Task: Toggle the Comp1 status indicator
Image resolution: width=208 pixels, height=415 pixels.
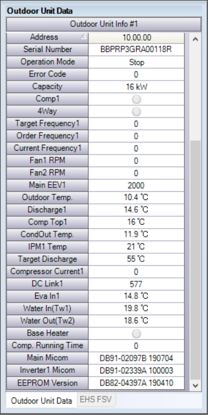Action: [x=136, y=99]
